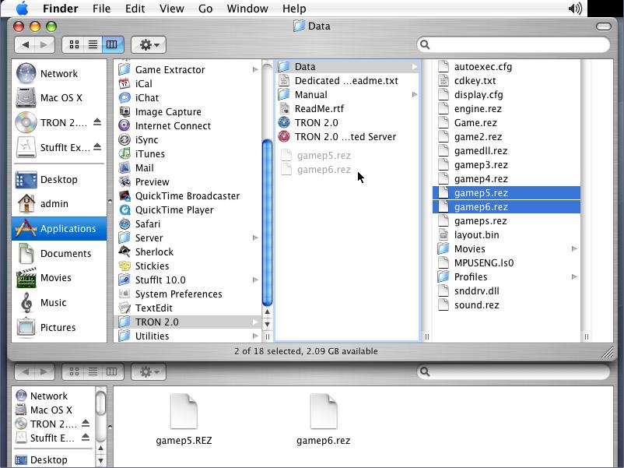Click the Apple menu icon
624x468 pixels.
tap(22, 9)
